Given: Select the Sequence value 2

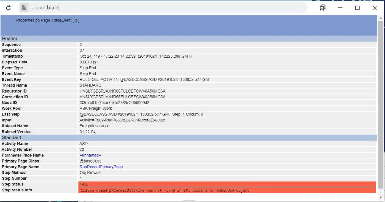Looking at the screenshot, I should click(81, 45).
